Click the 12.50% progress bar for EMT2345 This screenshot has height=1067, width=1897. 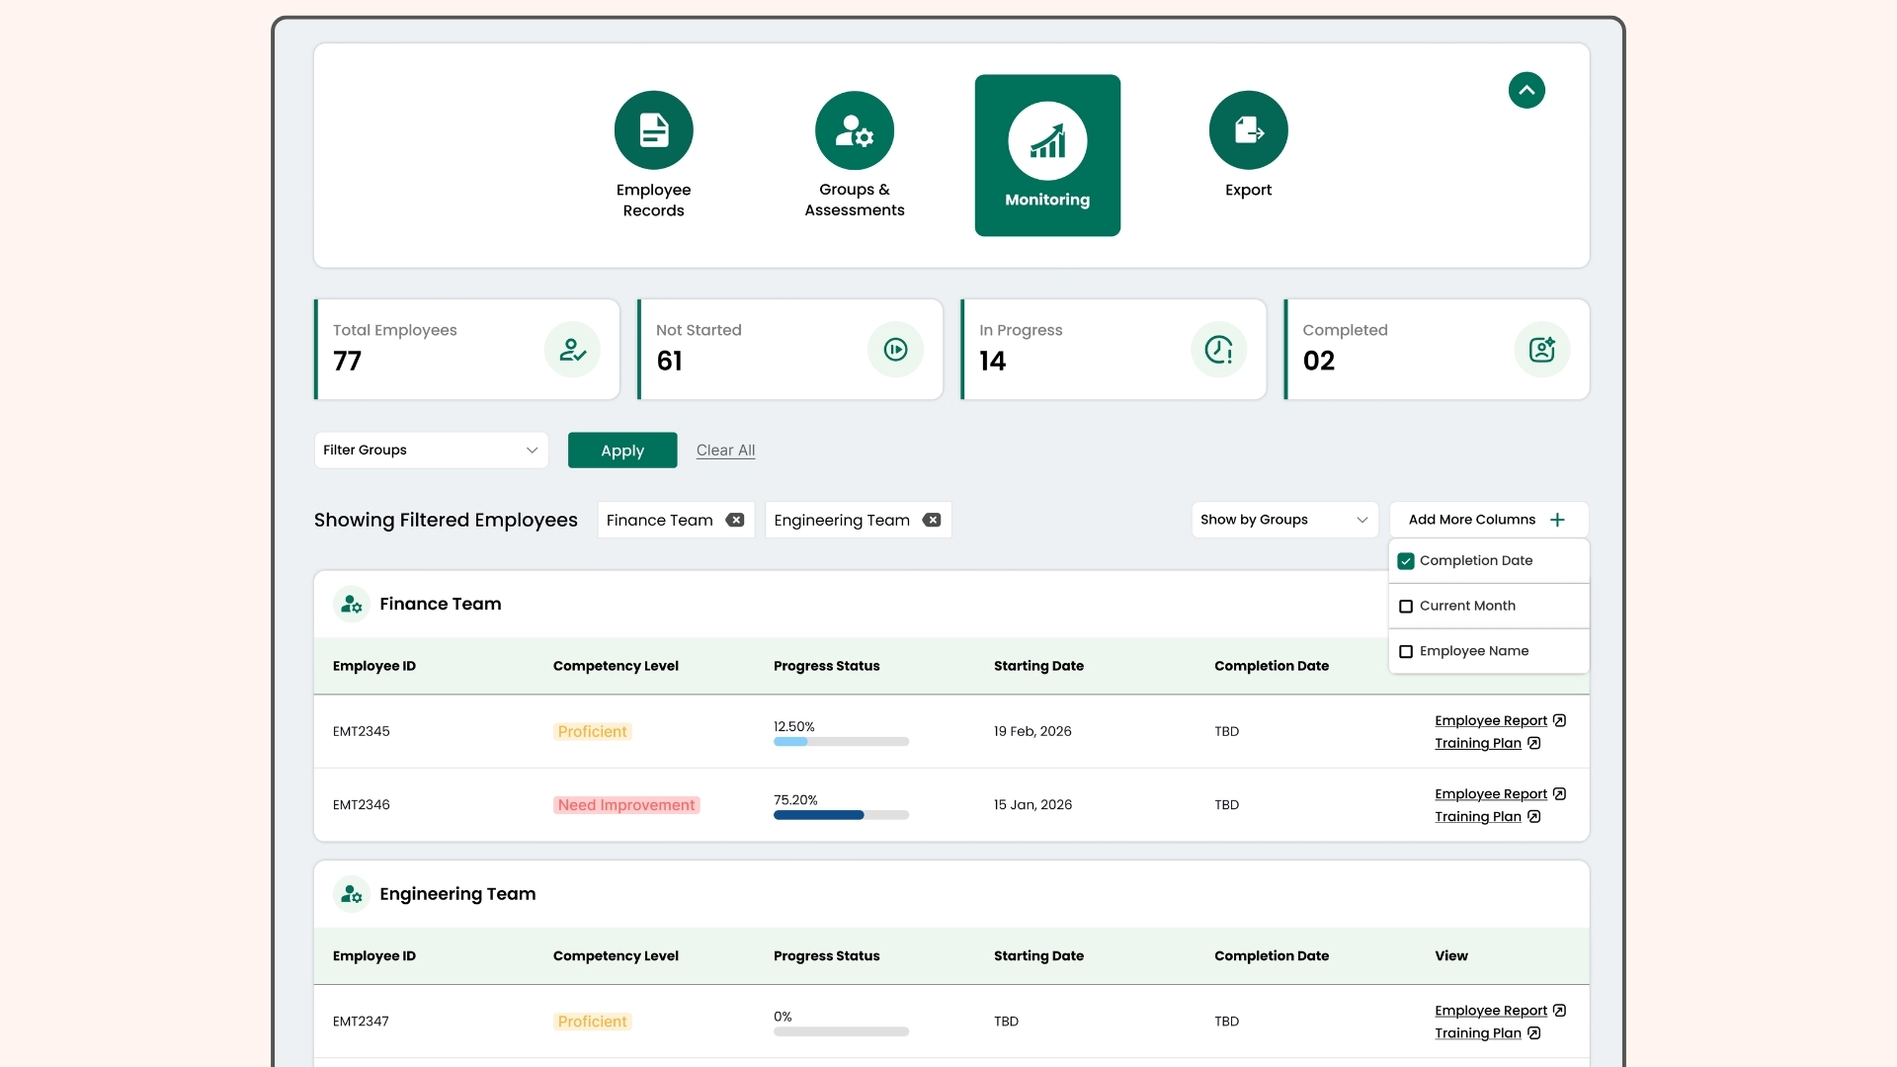pos(841,742)
